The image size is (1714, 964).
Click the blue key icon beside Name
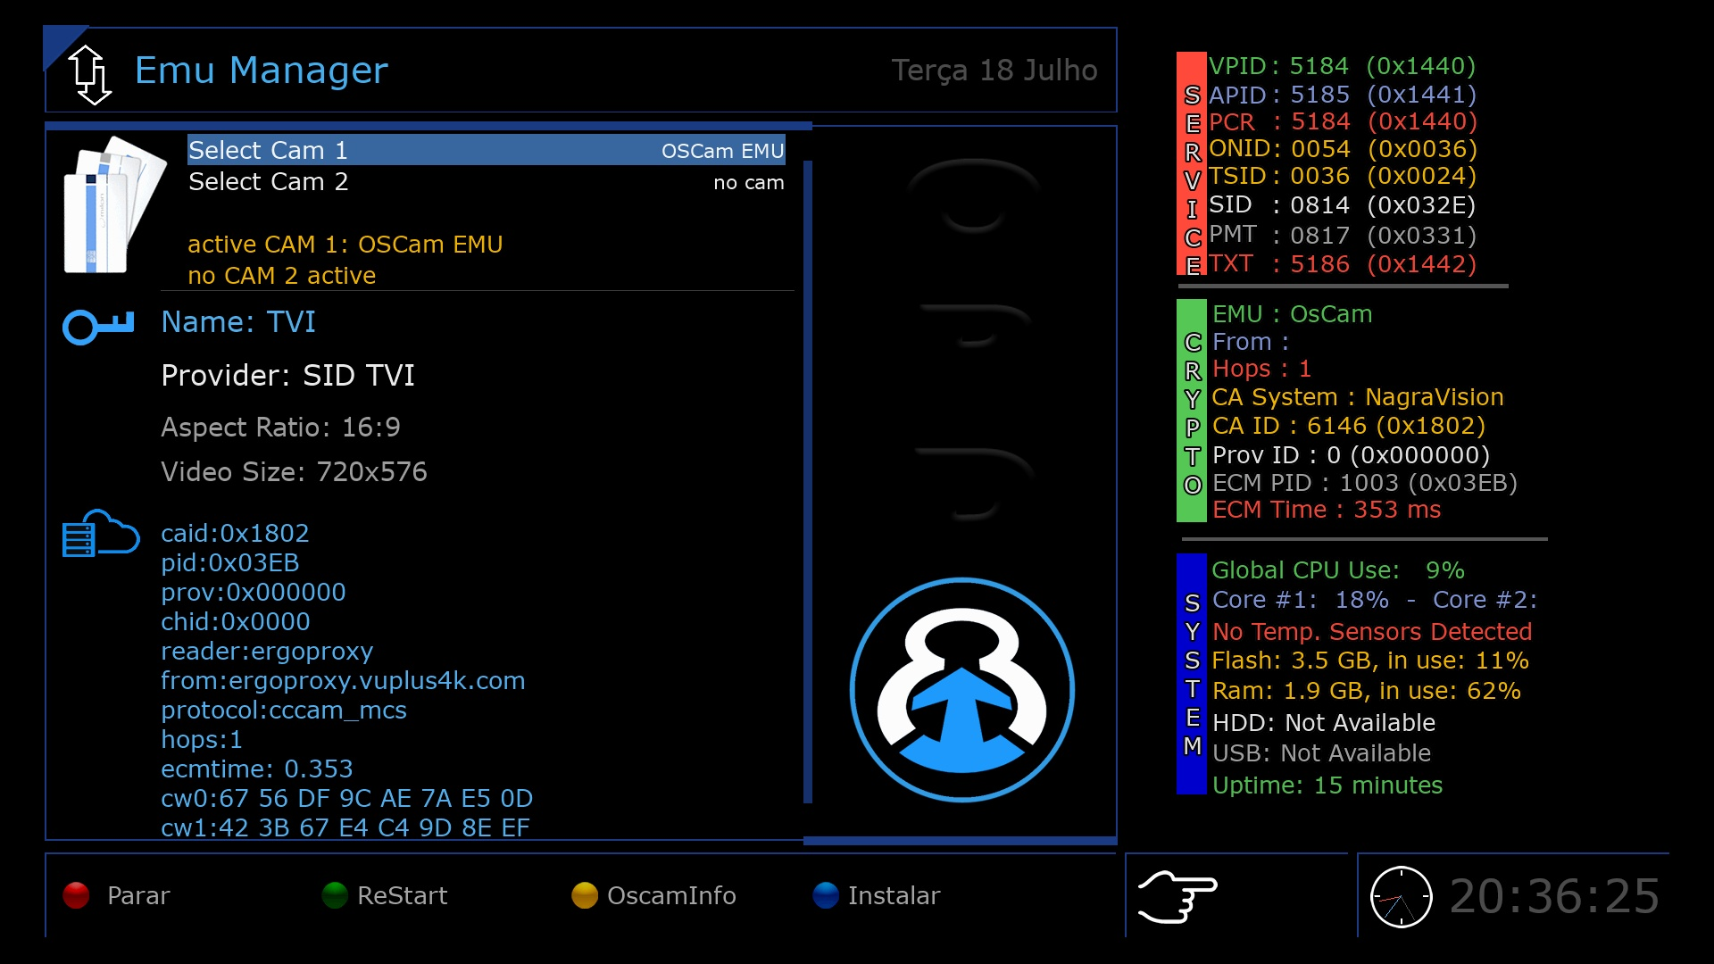click(98, 327)
